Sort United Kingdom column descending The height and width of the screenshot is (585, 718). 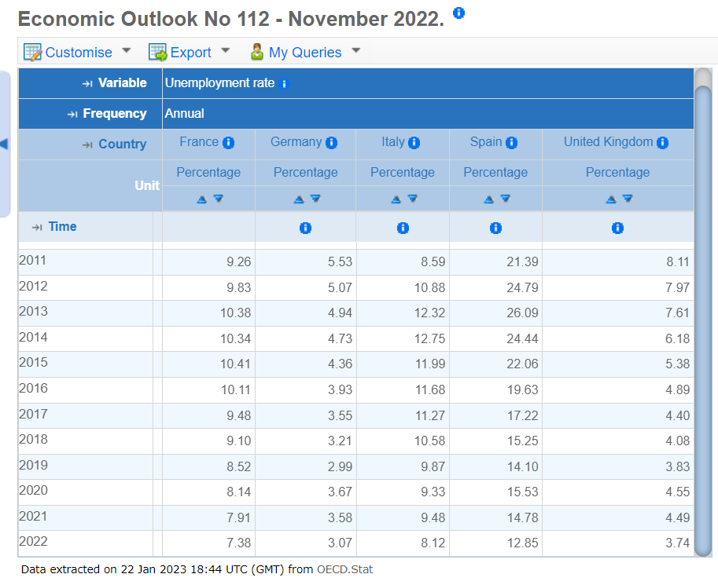[x=628, y=199]
